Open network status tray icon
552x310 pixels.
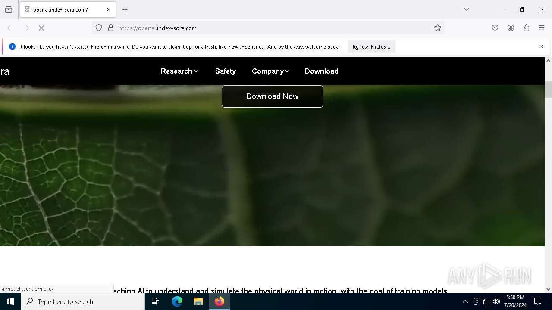486,301
